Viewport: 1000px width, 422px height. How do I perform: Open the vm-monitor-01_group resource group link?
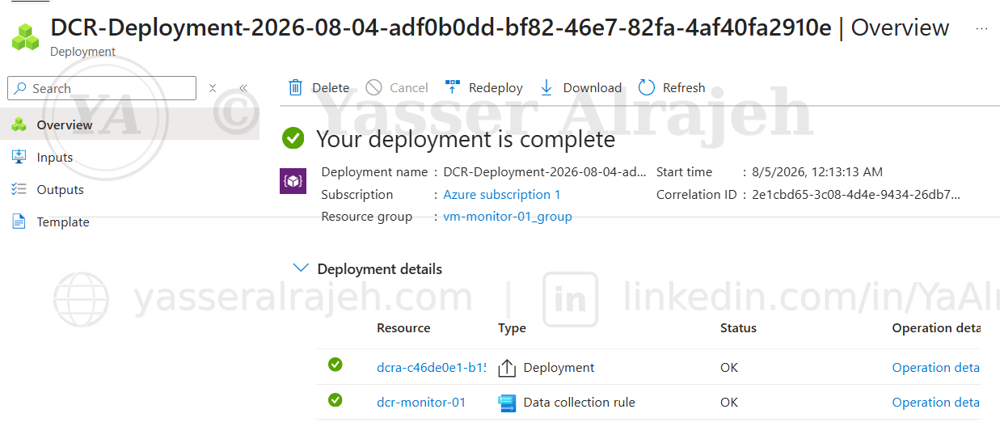pos(508,216)
